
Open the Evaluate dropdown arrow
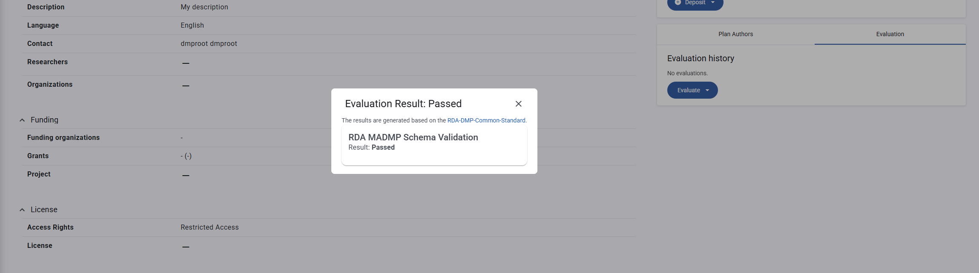(x=707, y=90)
